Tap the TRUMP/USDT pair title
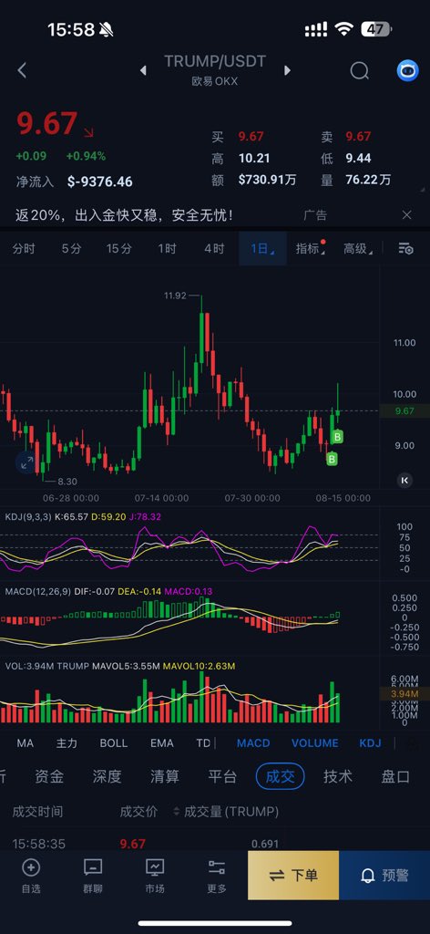Image resolution: width=430 pixels, height=934 pixels. point(215,61)
